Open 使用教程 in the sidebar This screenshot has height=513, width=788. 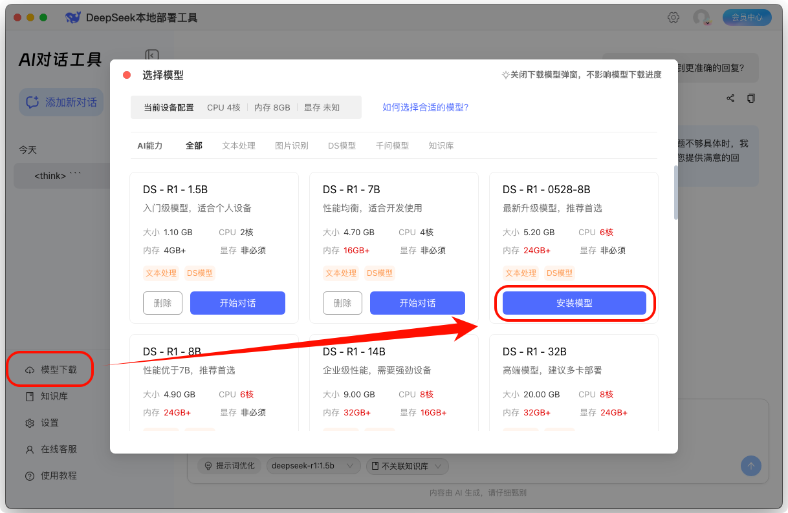point(50,476)
